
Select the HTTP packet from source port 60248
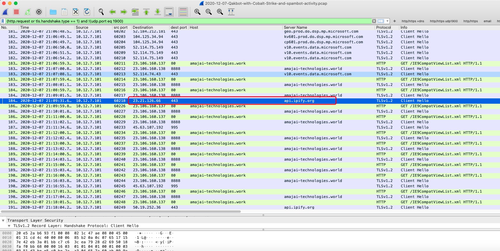click(x=250, y=202)
